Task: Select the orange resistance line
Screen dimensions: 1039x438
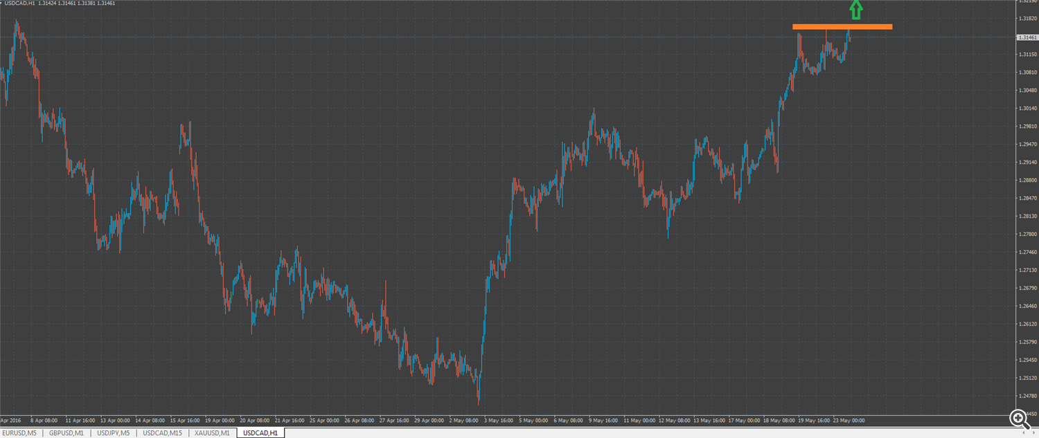Action: coord(842,27)
